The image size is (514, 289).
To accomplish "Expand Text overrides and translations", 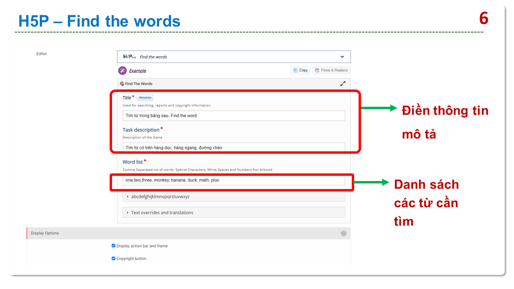I will (162, 213).
